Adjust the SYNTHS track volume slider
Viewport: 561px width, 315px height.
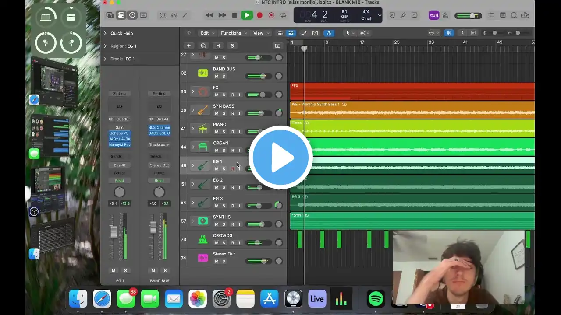pos(259,224)
